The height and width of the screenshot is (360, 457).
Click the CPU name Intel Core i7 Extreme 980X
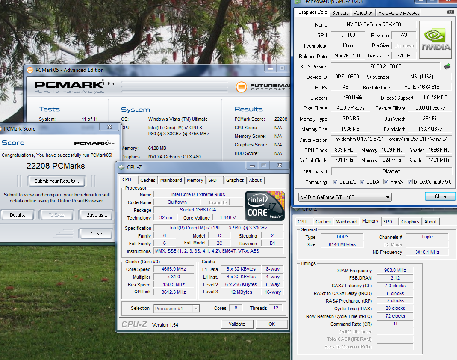198,194
